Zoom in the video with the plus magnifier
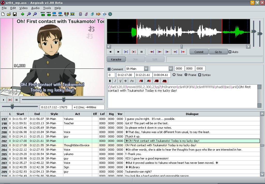Screen dimensions: 265x184 tap(29, 14)
